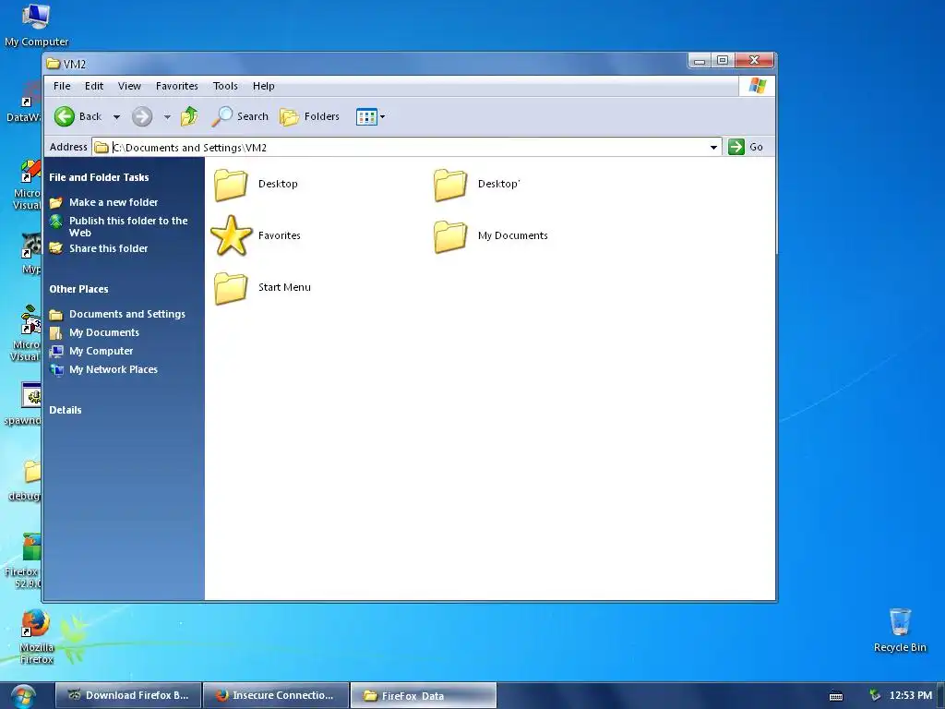Select the Favorites star folder icon
This screenshot has width=945, height=709.
231,235
